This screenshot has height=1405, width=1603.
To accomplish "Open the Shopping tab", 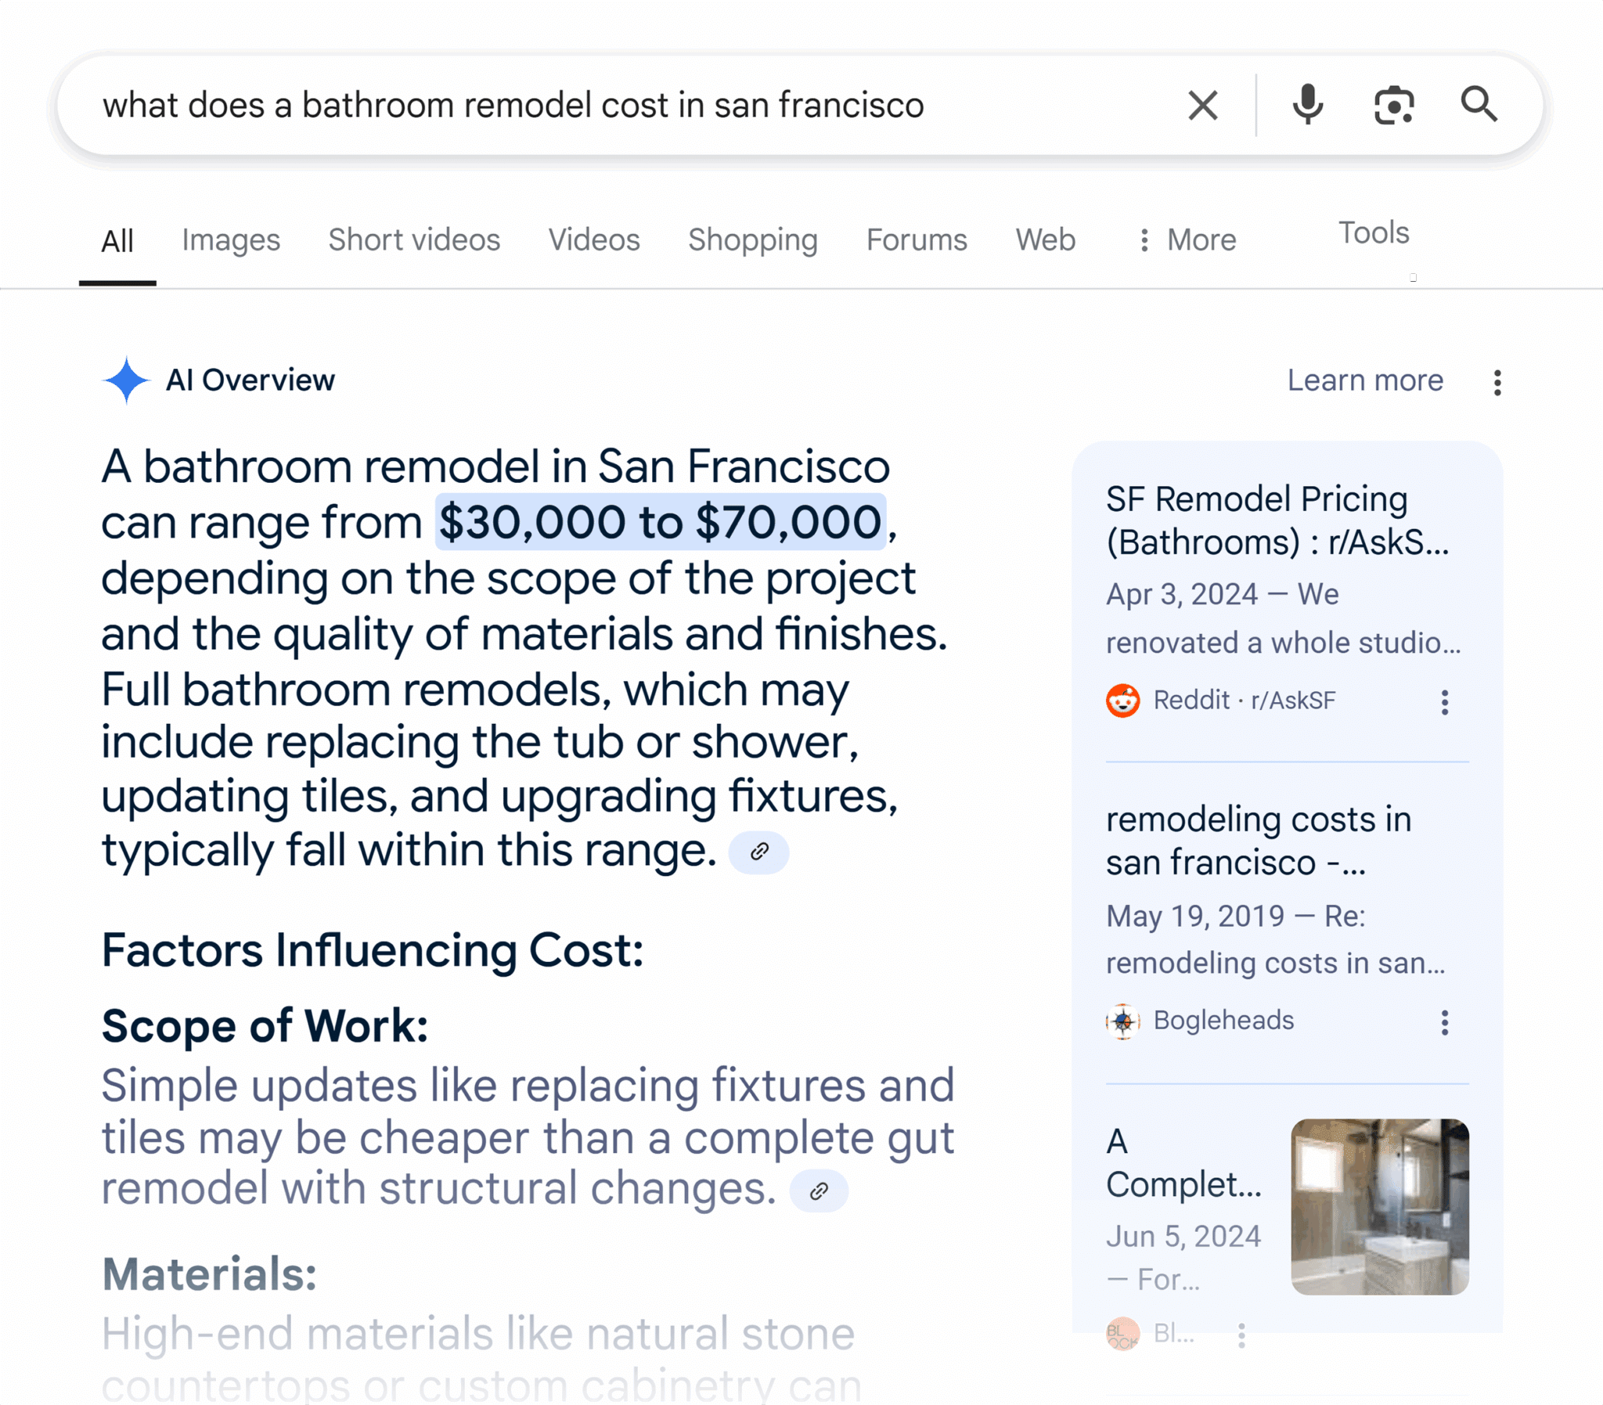I will (x=753, y=240).
